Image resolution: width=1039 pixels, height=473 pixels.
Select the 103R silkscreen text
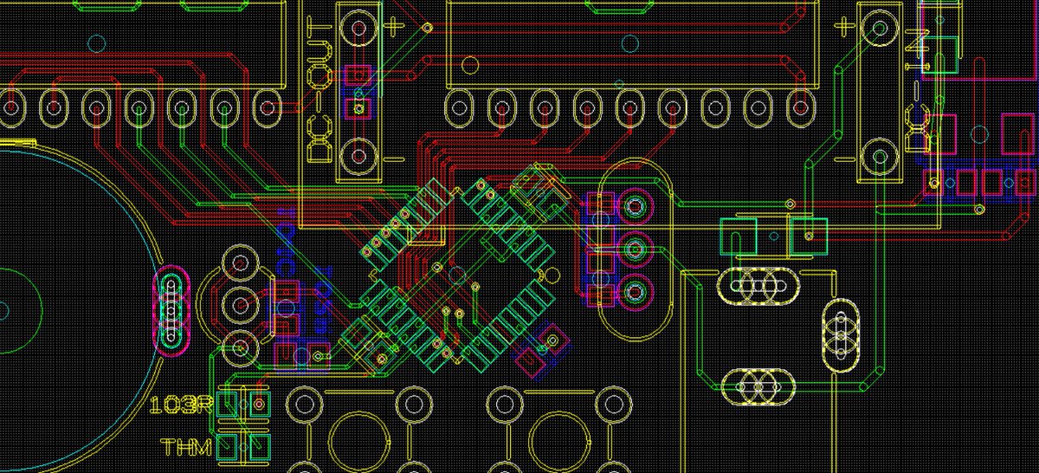point(181,405)
